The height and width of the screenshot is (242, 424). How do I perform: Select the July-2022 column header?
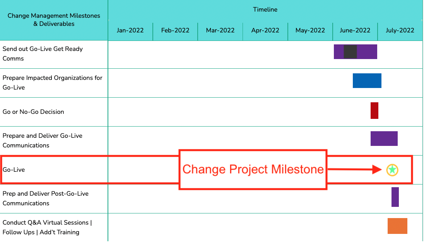tap(400, 30)
